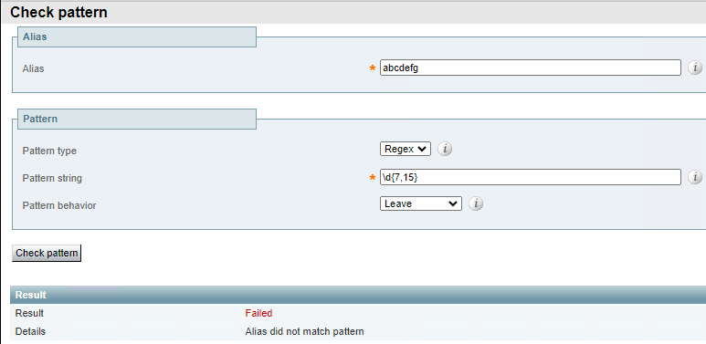The height and width of the screenshot is (344, 706).
Task: Open the info icon beside the Alias field
Action: pyautogui.click(x=695, y=68)
